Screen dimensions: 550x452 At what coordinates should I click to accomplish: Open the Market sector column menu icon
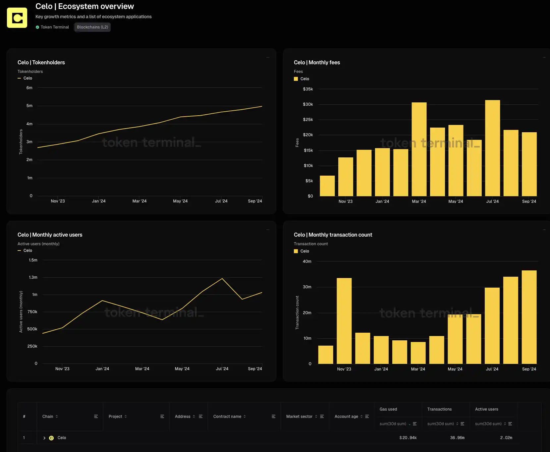pos(322,417)
